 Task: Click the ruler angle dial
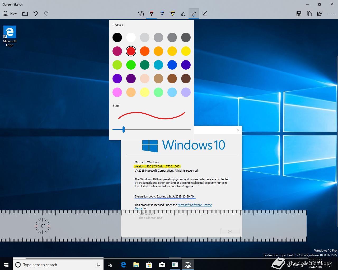click(x=42, y=226)
